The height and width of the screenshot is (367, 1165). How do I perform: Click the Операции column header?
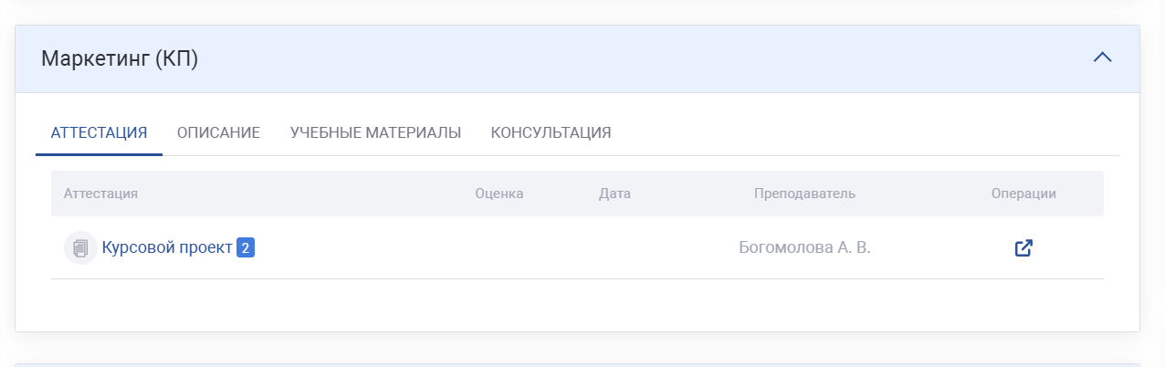[1023, 194]
